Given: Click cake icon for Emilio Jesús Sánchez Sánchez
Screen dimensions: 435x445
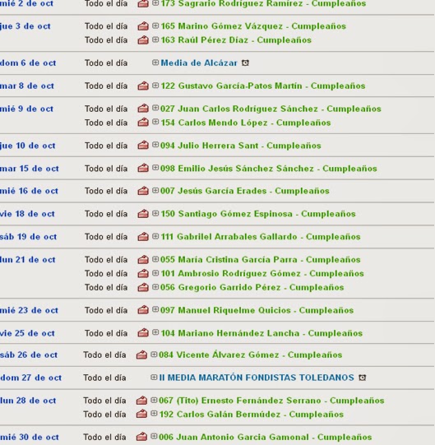Looking at the screenshot, I should pos(143,169).
